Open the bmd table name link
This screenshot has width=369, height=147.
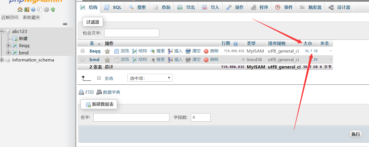click(x=94, y=60)
